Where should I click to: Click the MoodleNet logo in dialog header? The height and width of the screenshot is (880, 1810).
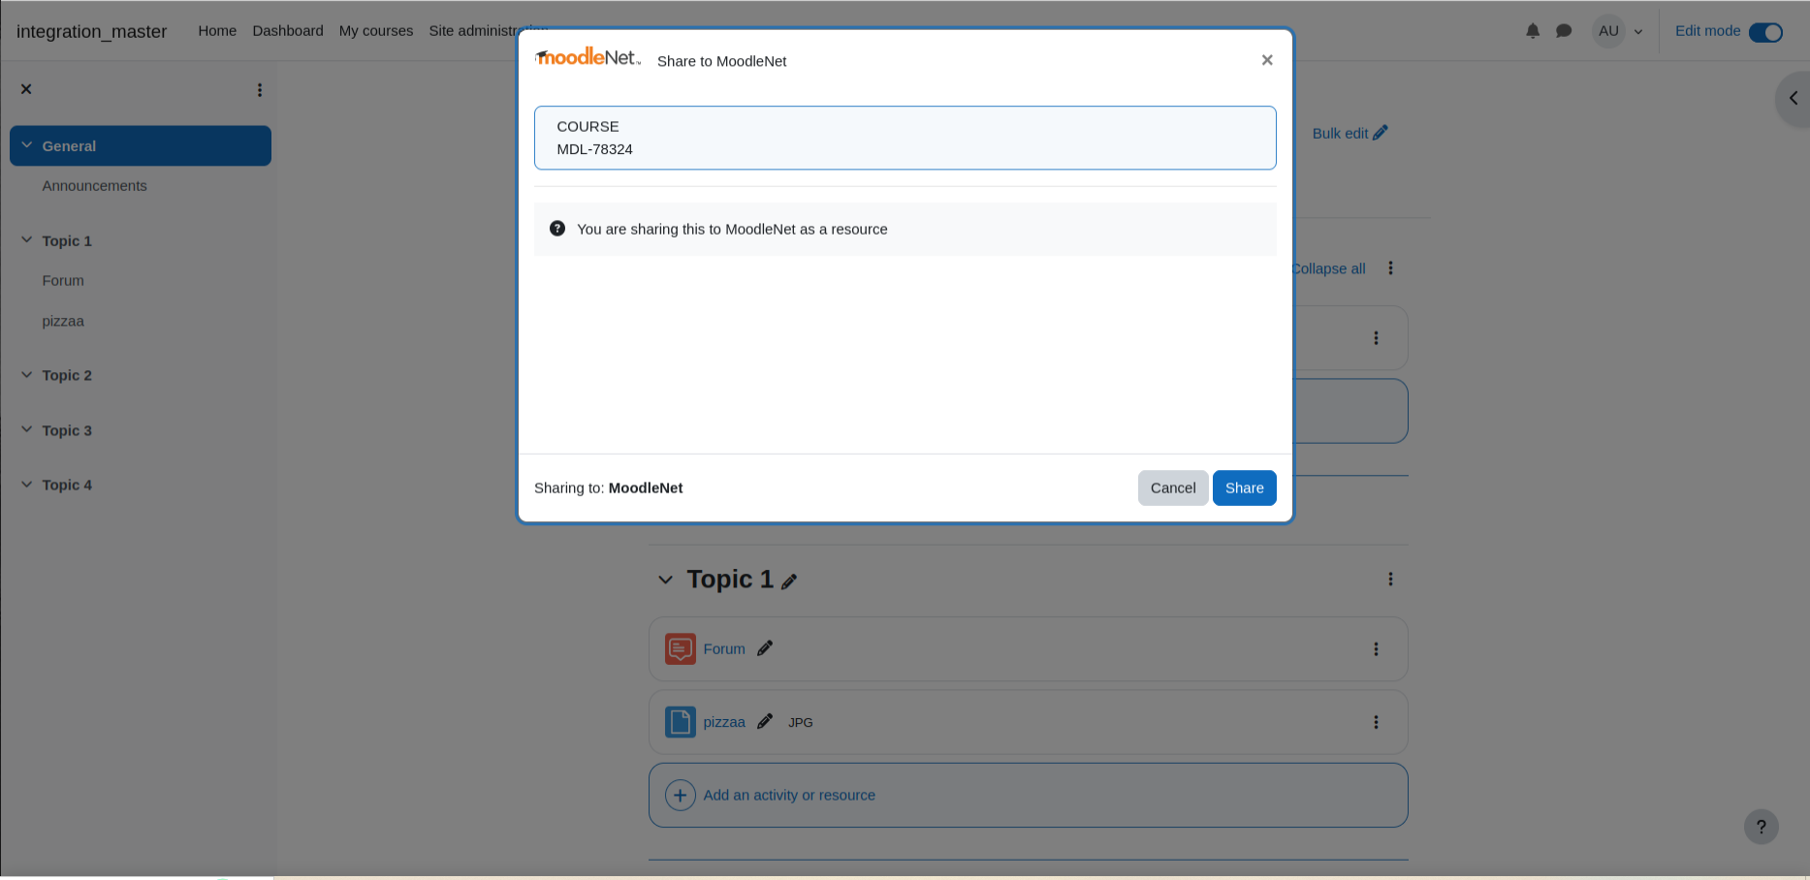[587, 58]
